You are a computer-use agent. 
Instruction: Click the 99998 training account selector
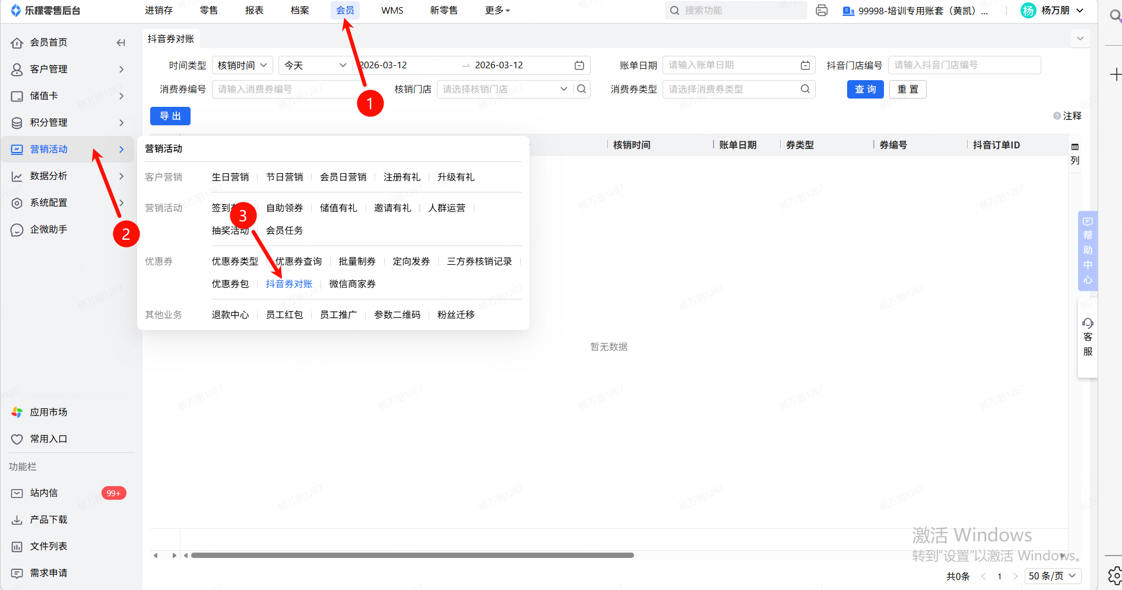(915, 11)
